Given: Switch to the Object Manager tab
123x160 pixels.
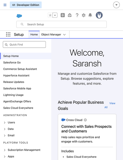Looking at the screenshot, I should click(51, 35).
